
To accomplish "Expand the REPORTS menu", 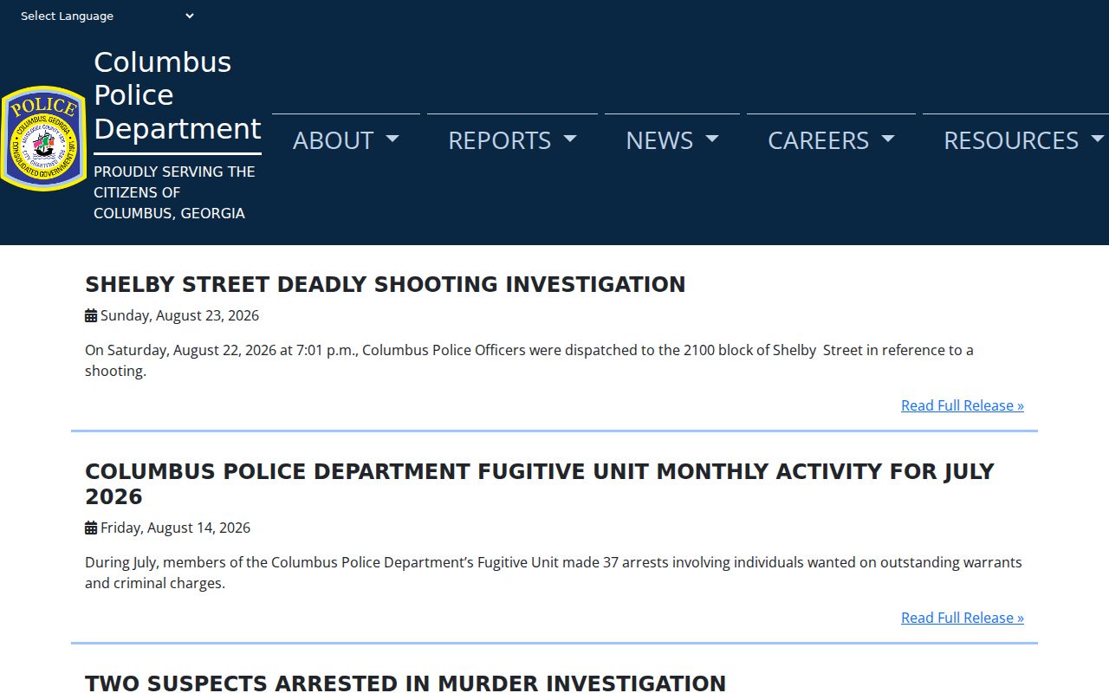I will click(512, 140).
